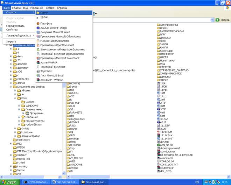Viewport: 231px width, 185px height.
Task: Click the Звук Wav icon
Action: (38, 71)
